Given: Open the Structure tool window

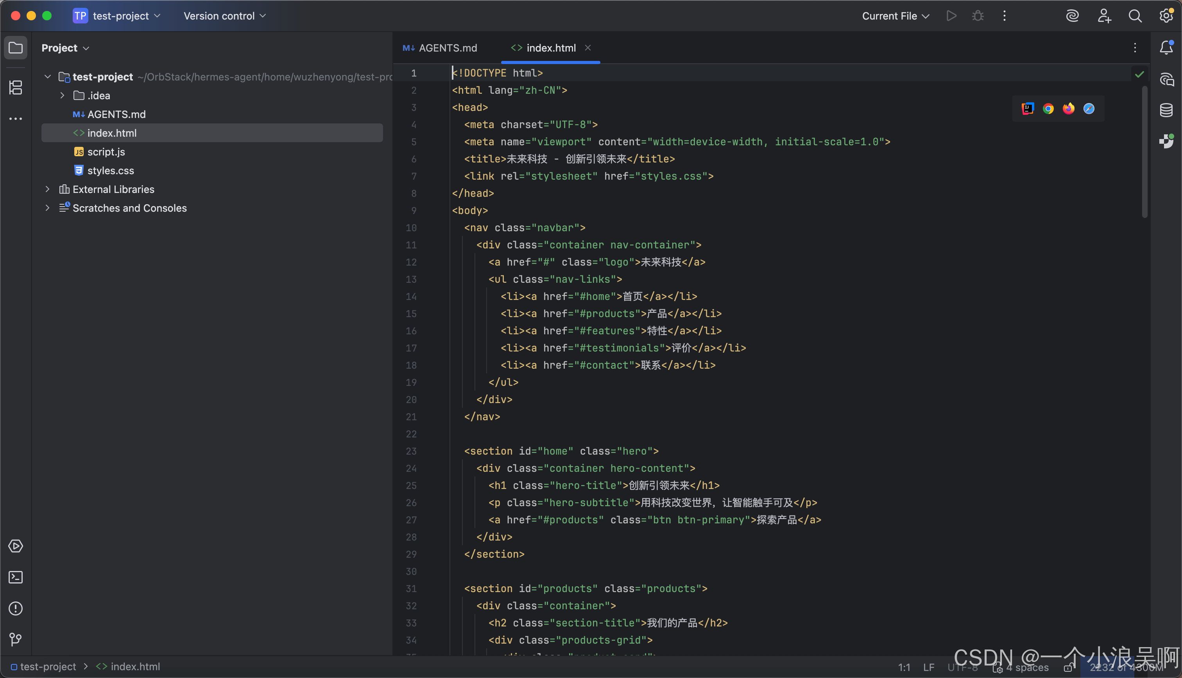Looking at the screenshot, I should (x=15, y=87).
